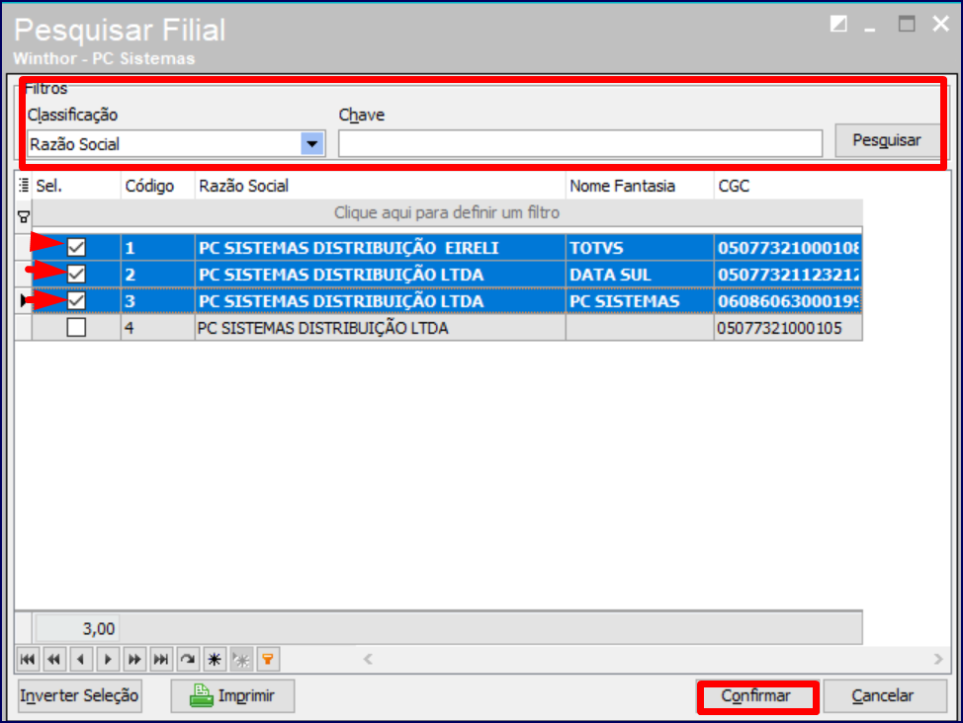Click into the Chave search field
This screenshot has width=963, height=723.
click(x=580, y=143)
